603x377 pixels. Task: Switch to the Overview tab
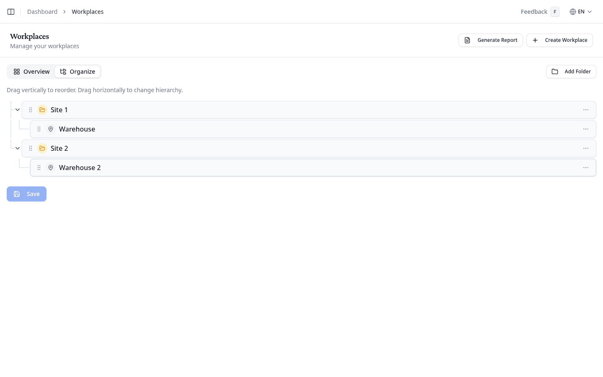(31, 71)
